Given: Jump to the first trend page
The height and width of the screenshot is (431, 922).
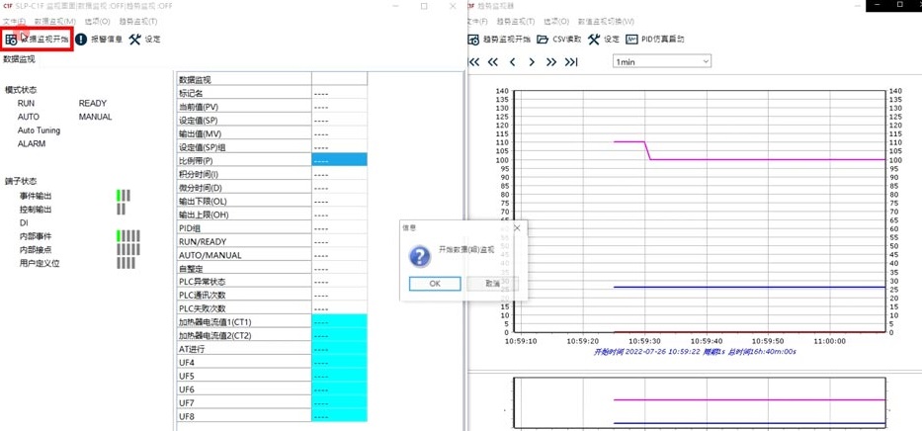Looking at the screenshot, I should click(474, 61).
